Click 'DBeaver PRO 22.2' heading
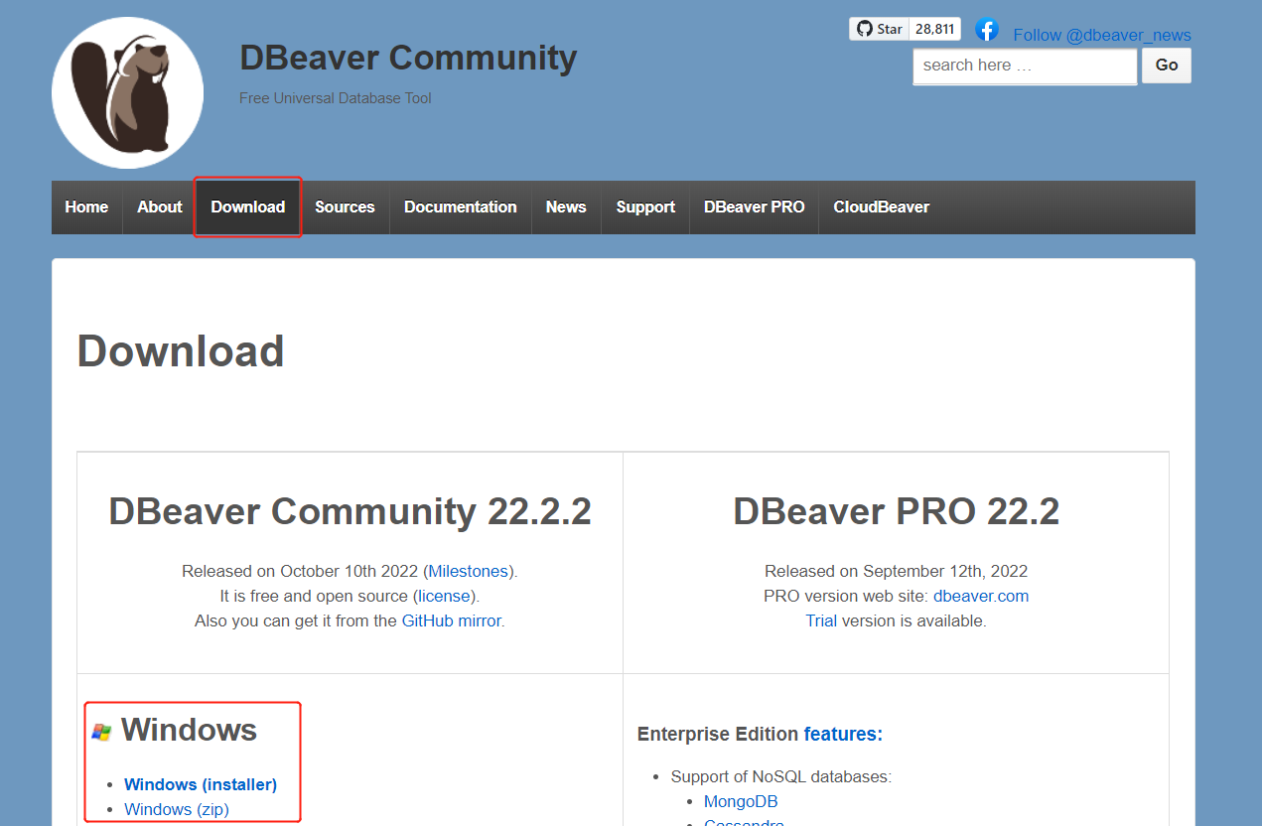The image size is (1262, 826). pos(897,512)
